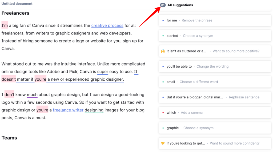This screenshot has width=273, height=152.
Task: Click the Untitled document title
Action: pyautogui.click(x=17, y=4)
